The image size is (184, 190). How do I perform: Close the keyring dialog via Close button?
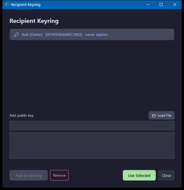pyautogui.click(x=166, y=175)
